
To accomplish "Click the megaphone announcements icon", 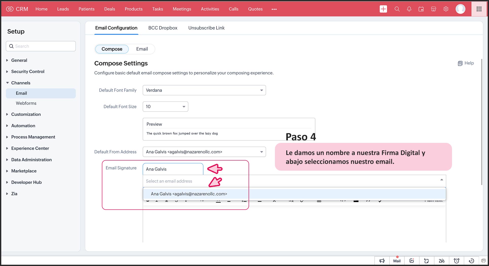I will click(382, 261).
